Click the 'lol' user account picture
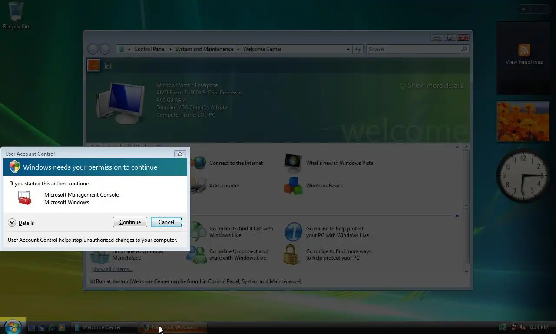The height and width of the screenshot is (334, 556). [94, 66]
